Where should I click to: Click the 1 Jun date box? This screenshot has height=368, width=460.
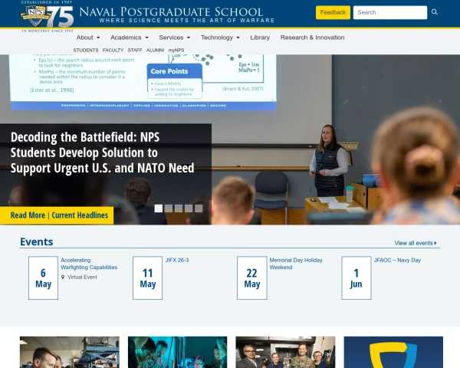(356, 278)
